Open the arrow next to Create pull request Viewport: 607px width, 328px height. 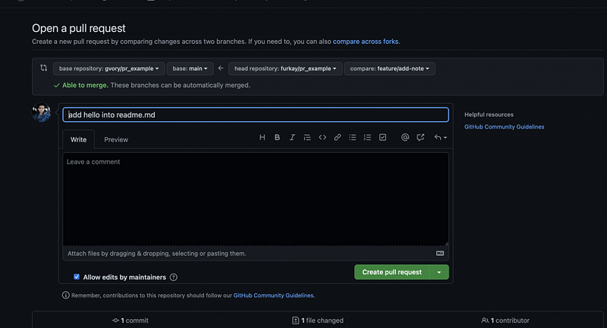439,272
